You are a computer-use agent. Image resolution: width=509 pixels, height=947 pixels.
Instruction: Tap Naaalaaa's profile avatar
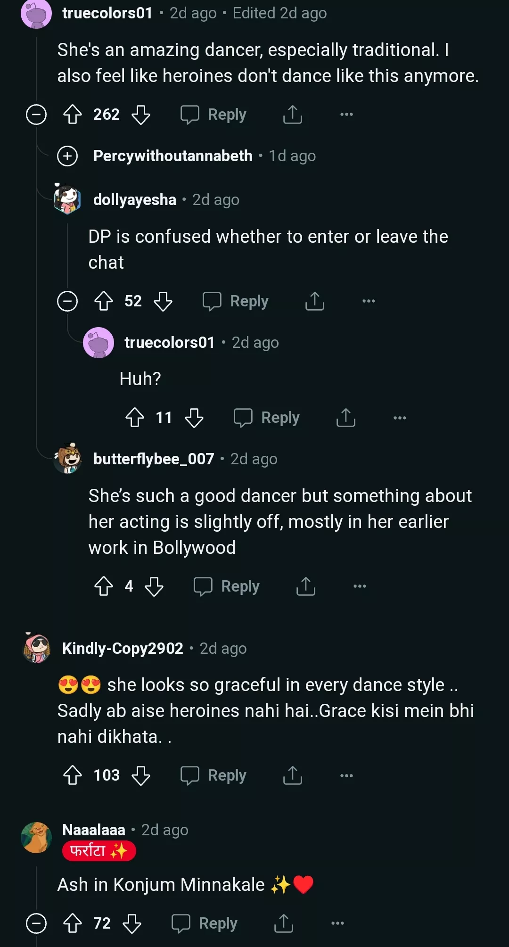(36, 838)
